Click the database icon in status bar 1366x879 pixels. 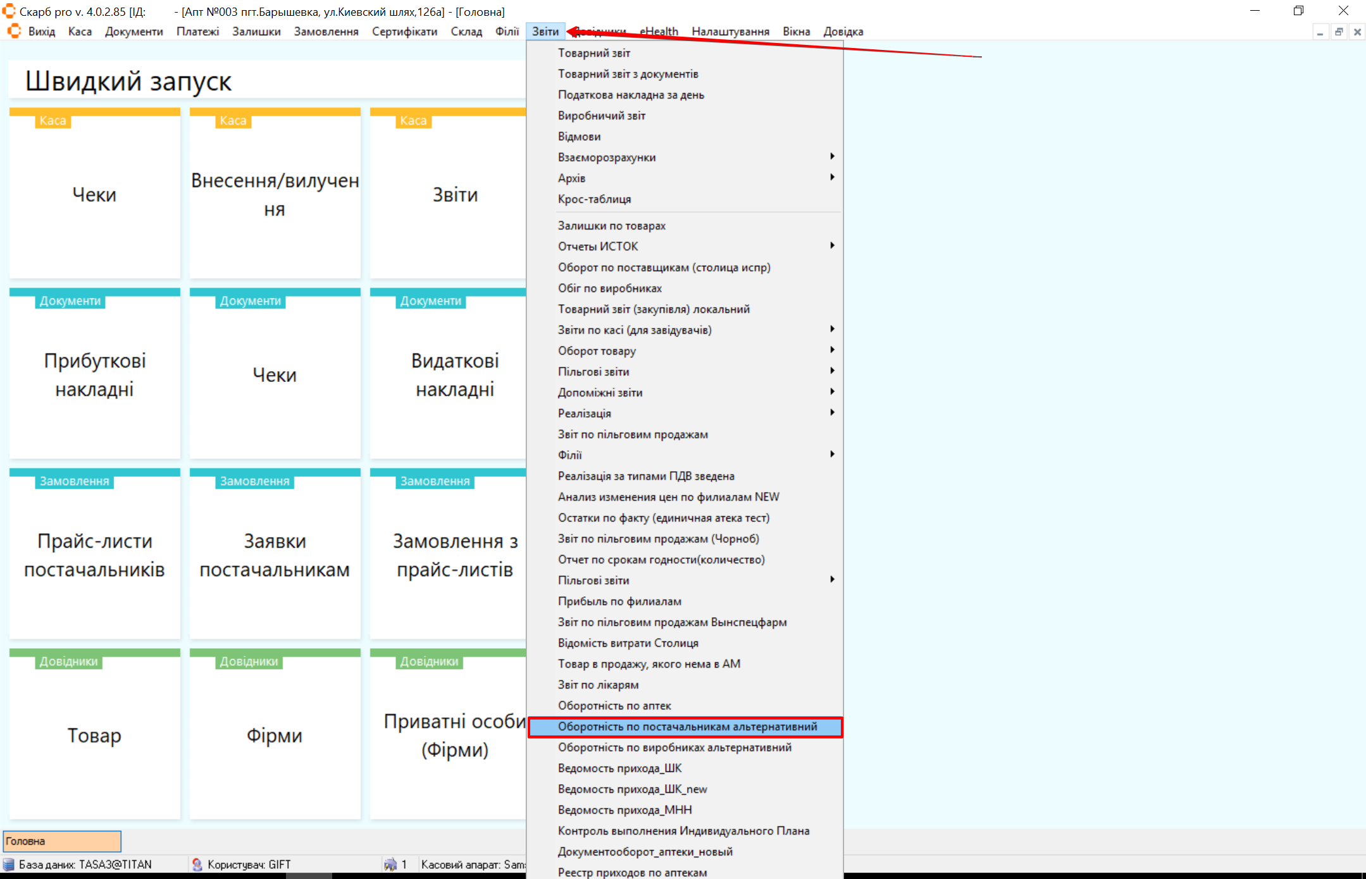click(9, 864)
